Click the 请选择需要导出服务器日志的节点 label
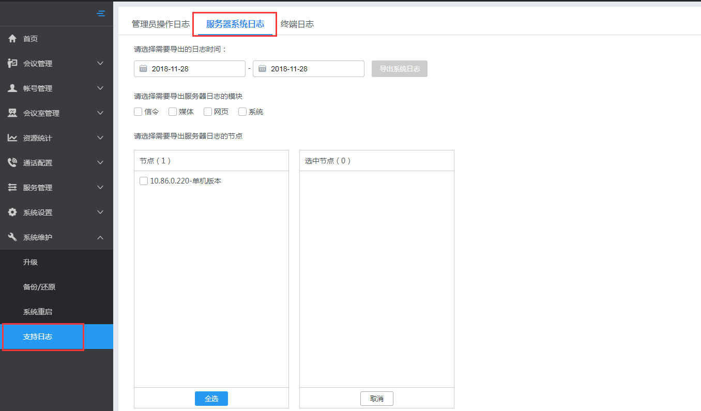This screenshot has width=701, height=411. (x=188, y=136)
